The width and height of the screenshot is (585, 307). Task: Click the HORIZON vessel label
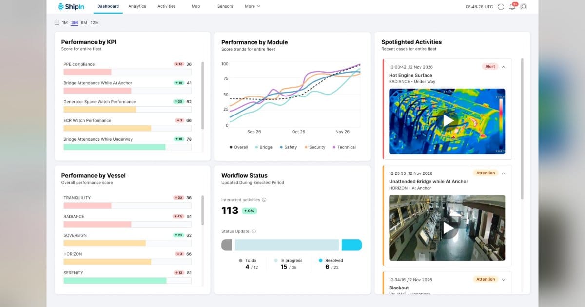click(x=73, y=254)
